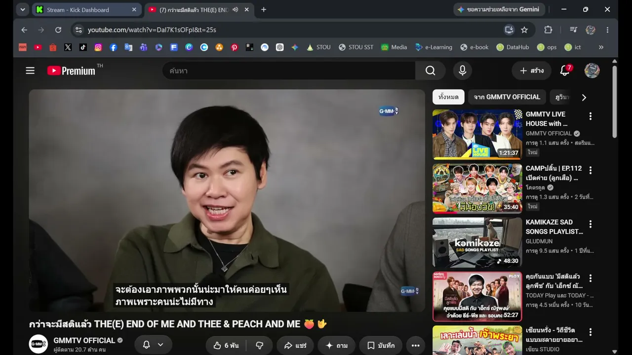Screen dimensions: 632x355
Task: Click the บันทึก save button
Action: (381, 346)
